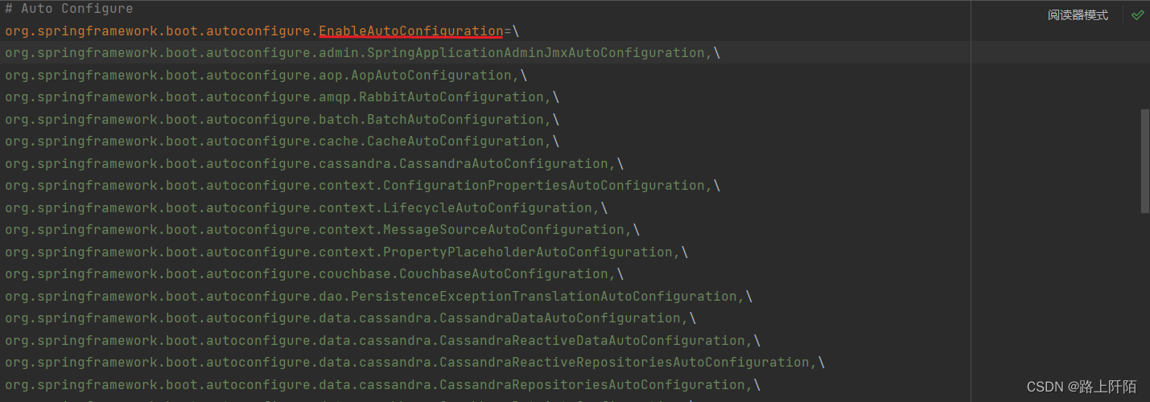The width and height of the screenshot is (1150, 402).
Task: Click the CassandraReactiveRepositoriesAutoConfiguration line
Action: point(414,363)
